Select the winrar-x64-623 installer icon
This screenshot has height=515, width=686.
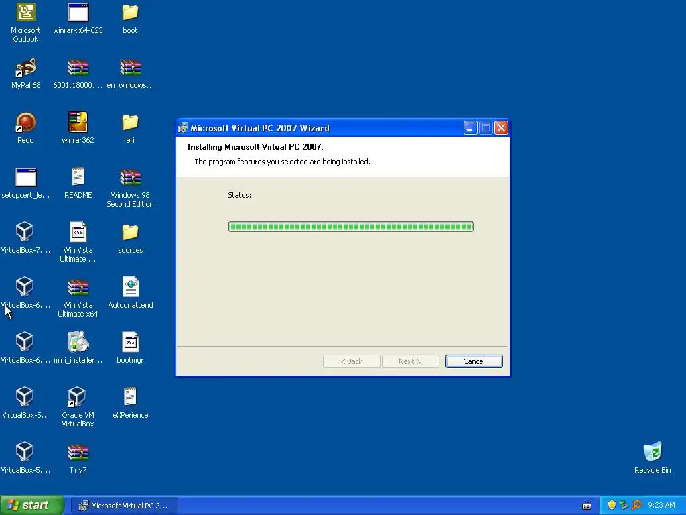78,13
